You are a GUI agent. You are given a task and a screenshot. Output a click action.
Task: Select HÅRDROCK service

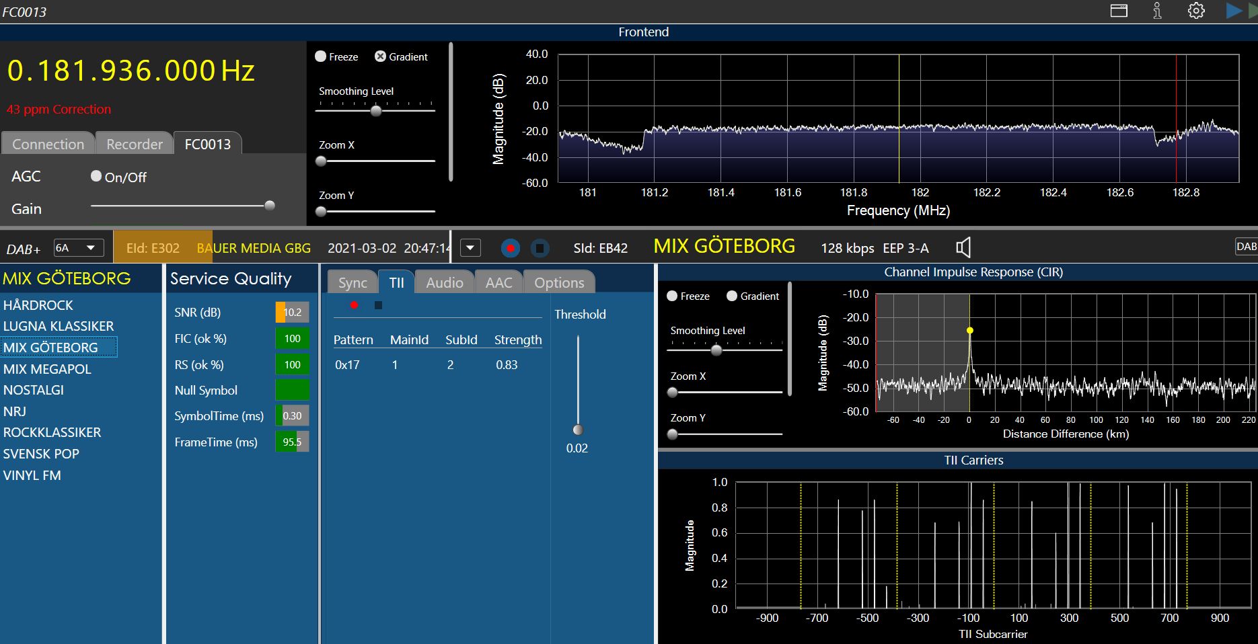(x=38, y=305)
